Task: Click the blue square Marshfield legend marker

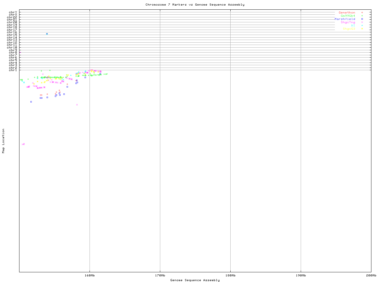Action: 362,19
